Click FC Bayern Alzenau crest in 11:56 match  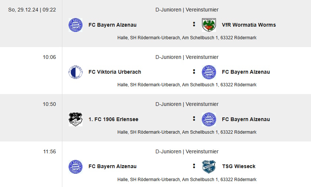(75, 167)
